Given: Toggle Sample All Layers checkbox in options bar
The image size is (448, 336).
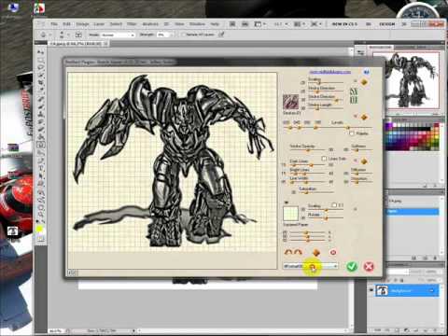Looking at the screenshot, I should [183, 35].
